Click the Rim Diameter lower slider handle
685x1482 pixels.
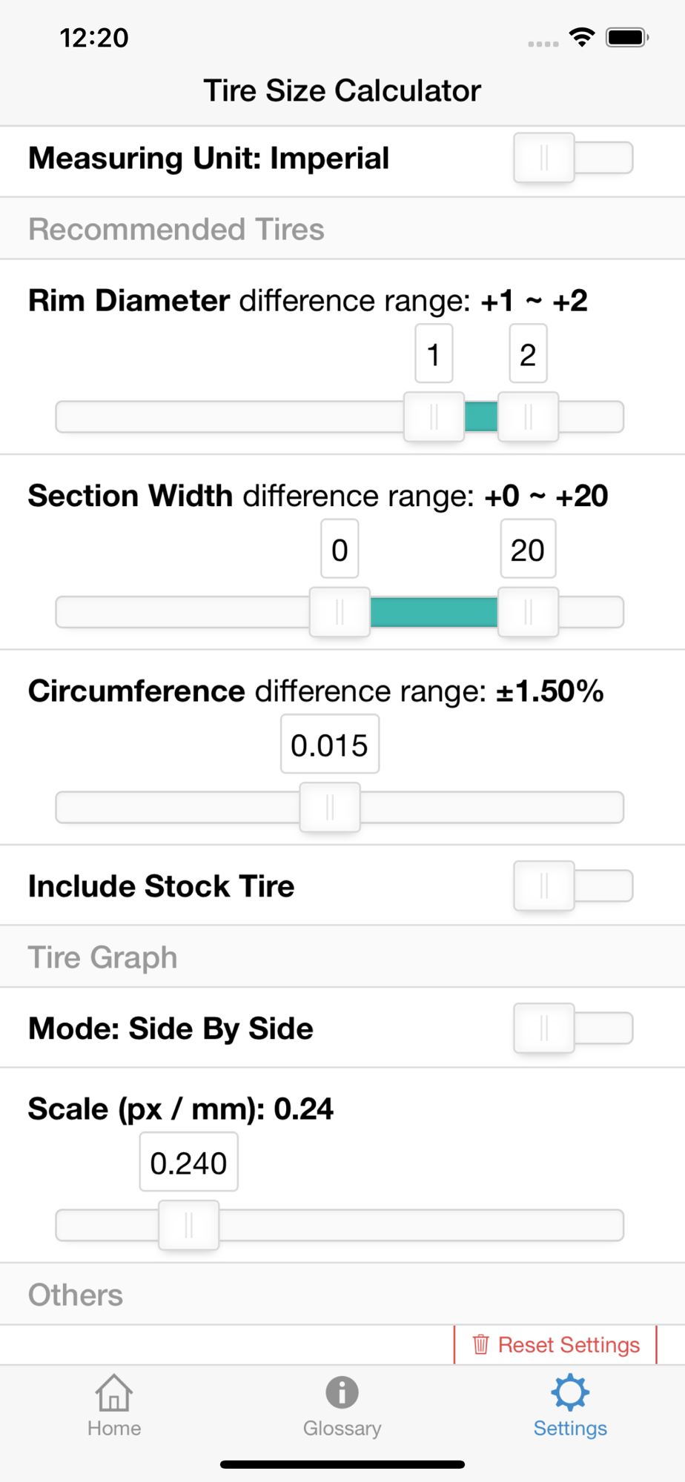coord(434,416)
